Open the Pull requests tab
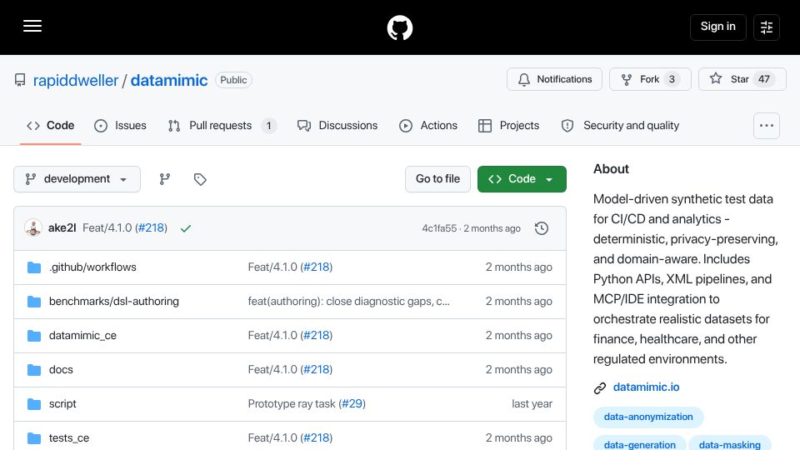 (x=222, y=126)
